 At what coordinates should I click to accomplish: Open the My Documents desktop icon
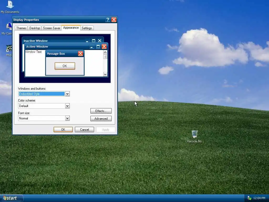tap(10, 7)
